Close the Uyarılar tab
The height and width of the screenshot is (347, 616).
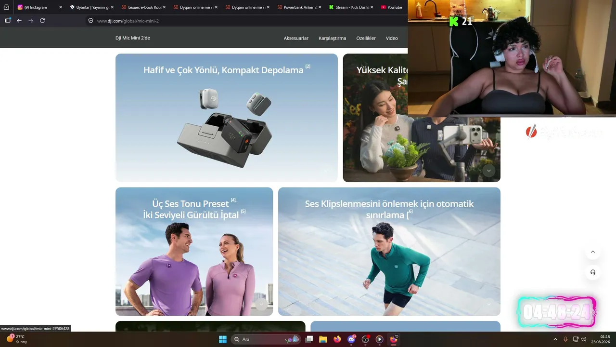coord(112,7)
